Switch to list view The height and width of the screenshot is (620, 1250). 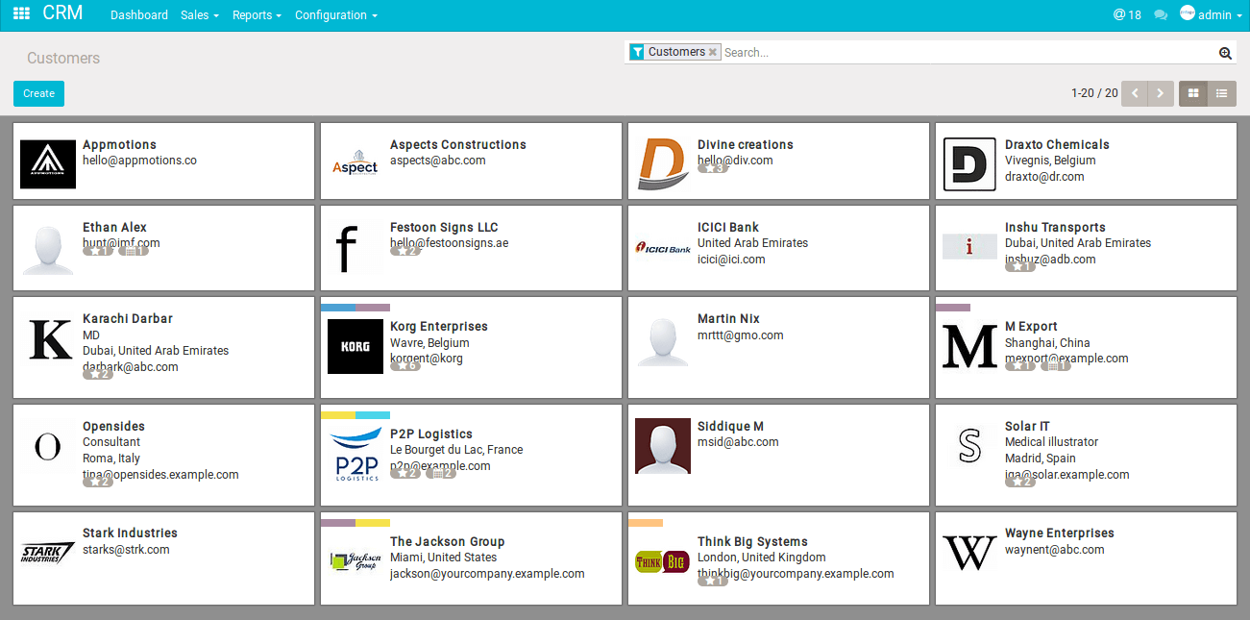pos(1222,93)
